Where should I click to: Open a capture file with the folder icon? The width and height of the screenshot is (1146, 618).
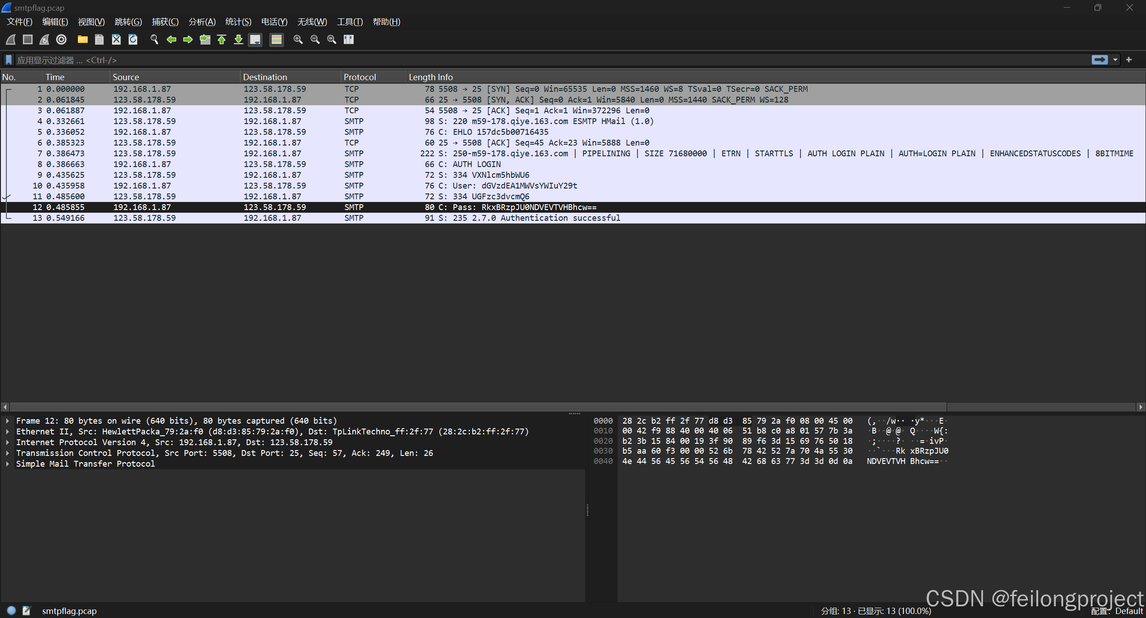pos(82,39)
